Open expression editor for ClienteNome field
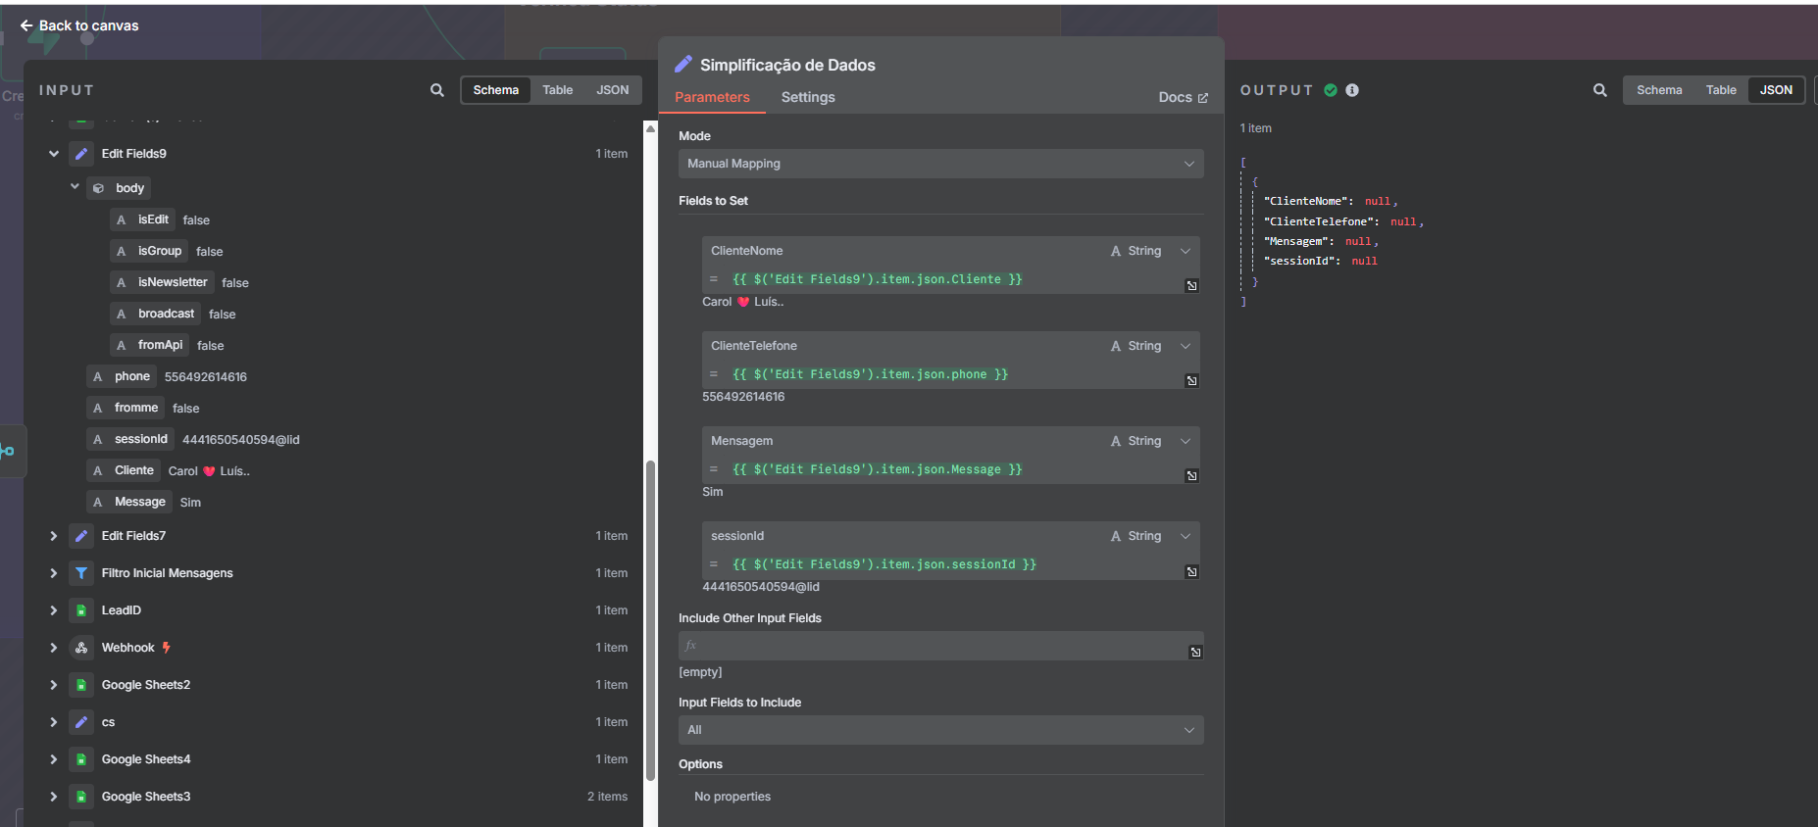Viewport: 1818px width, 827px height. click(1191, 285)
